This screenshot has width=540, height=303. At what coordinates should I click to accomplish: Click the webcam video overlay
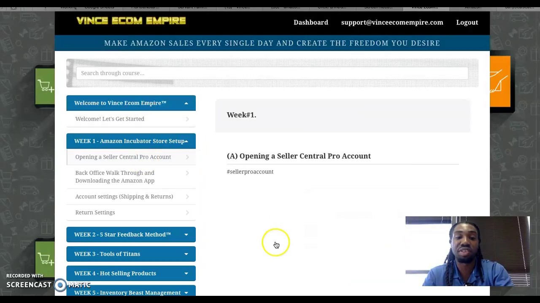click(467, 251)
